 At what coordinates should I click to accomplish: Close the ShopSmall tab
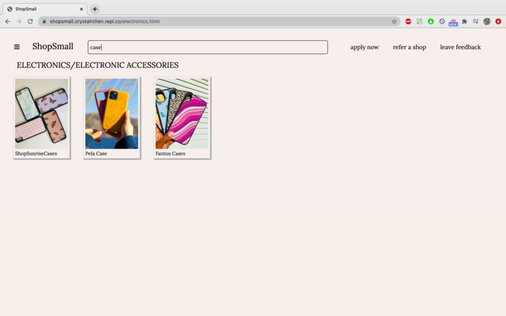click(x=82, y=9)
